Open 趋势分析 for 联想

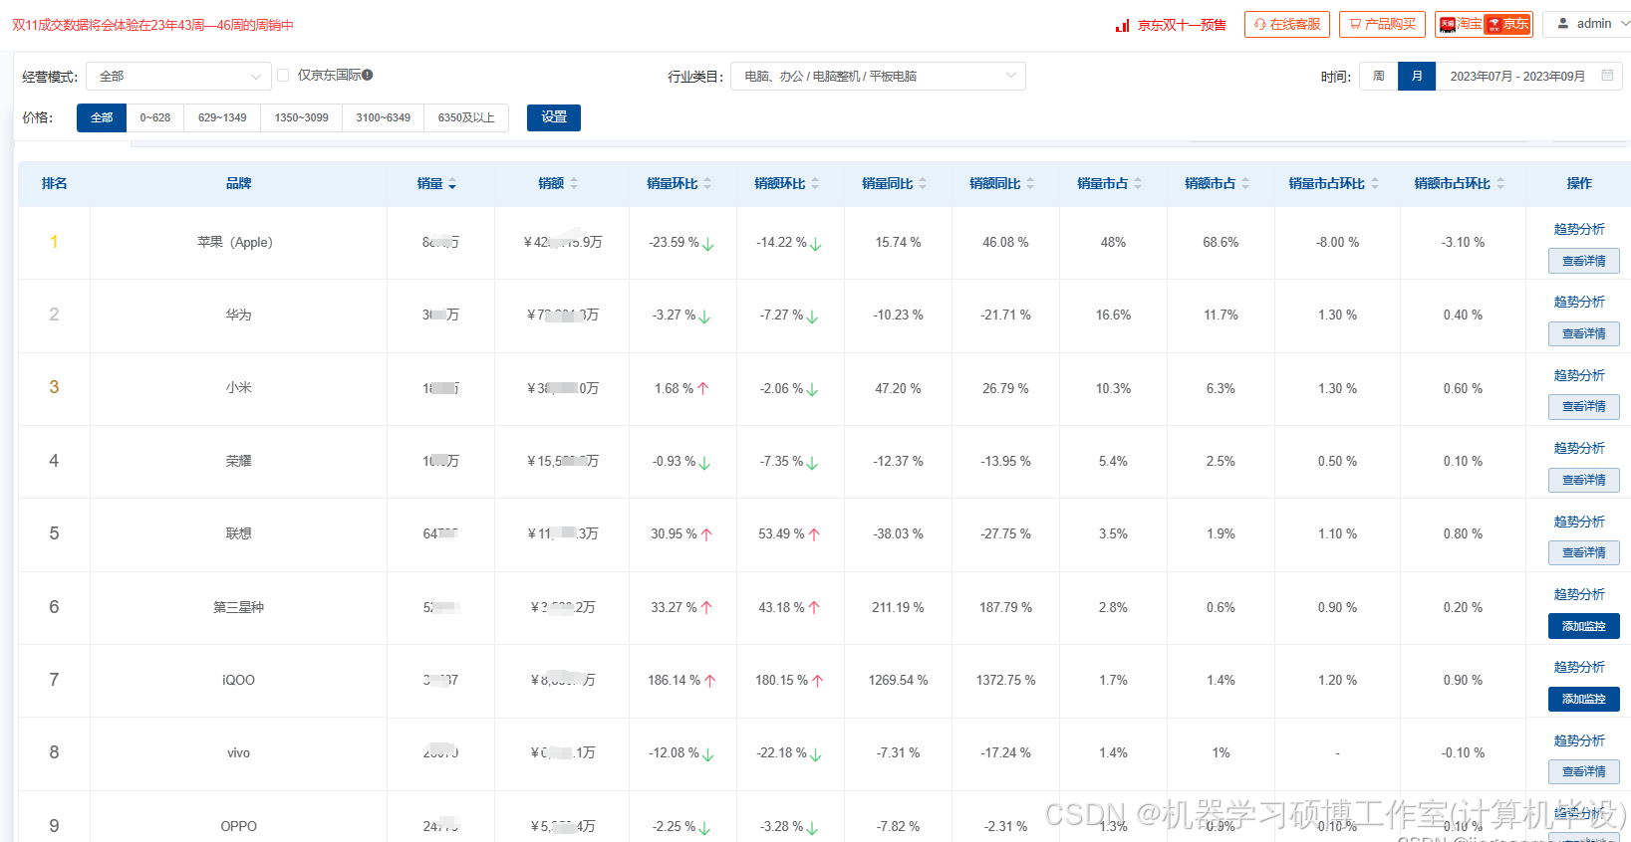pyautogui.click(x=1579, y=522)
